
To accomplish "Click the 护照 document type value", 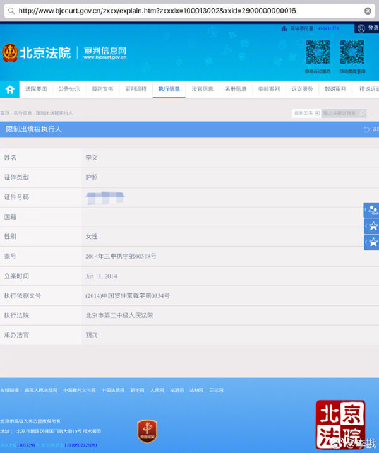I will pos(92,177).
